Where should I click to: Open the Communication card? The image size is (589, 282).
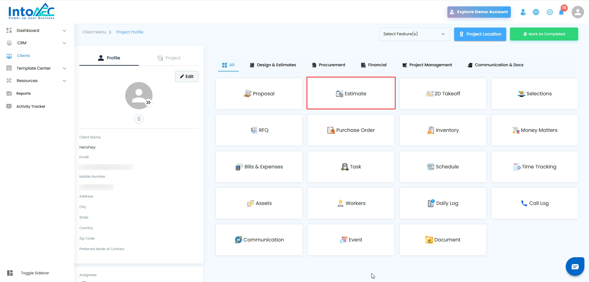click(x=259, y=240)
